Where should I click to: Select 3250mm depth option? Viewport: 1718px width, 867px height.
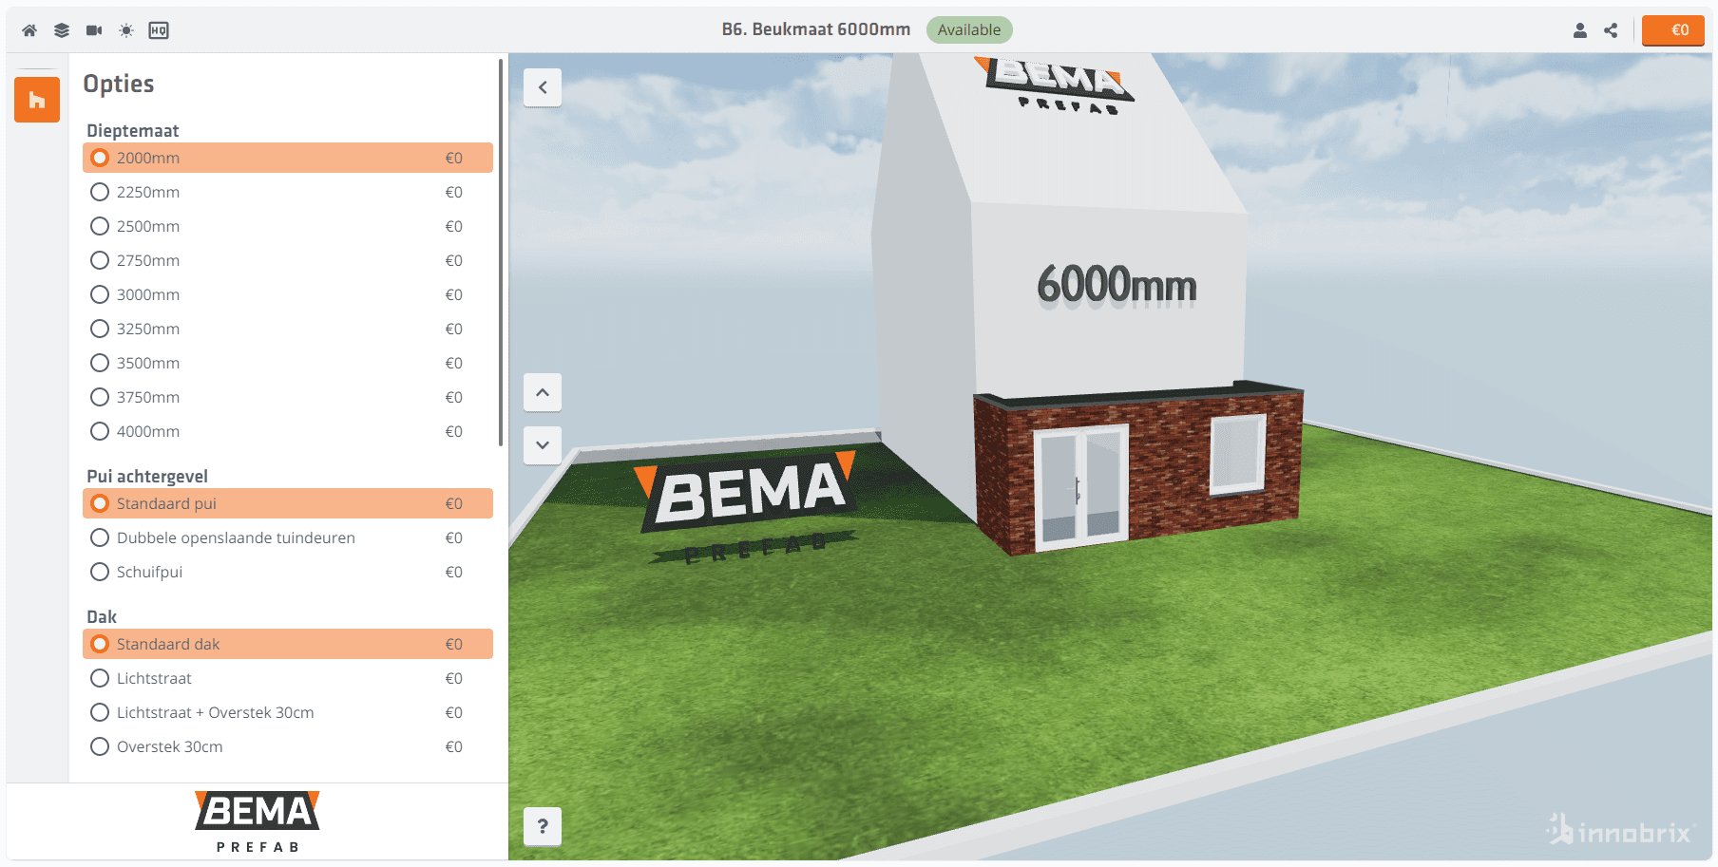288,329
